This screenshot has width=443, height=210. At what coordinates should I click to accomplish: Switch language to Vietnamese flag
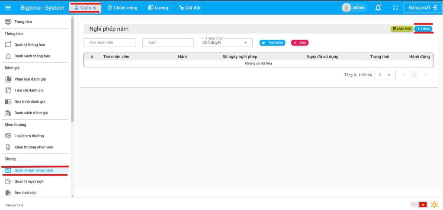pos(423,204)
